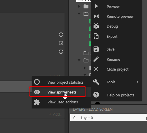Expand the Tools submenu arrow

138,82
